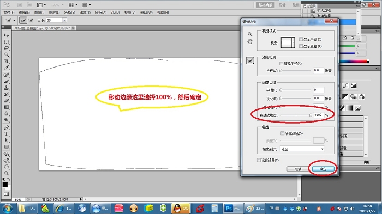Click the 移动边缘 slider handle
Image resolution: width=382 pixels, height=214 pixels.
pyautogui.click(x=311, y=115)
